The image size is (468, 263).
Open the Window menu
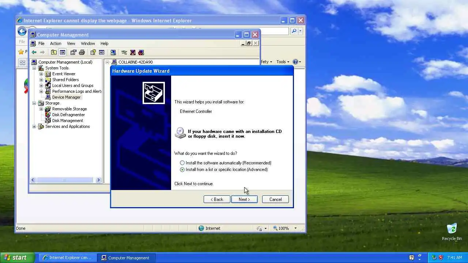coord(88,43)
